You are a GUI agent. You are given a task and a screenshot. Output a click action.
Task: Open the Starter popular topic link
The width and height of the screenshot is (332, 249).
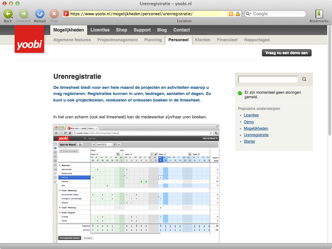point(249,141)
